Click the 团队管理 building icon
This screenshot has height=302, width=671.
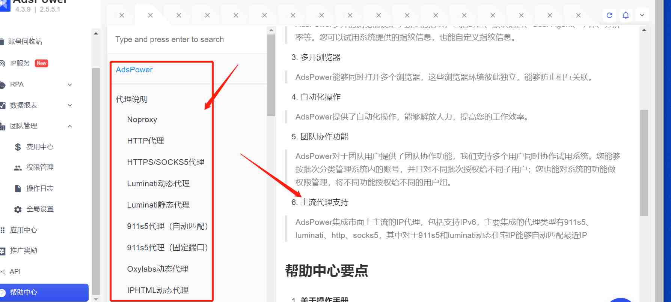pyautogui.click(x=2, y=126)
